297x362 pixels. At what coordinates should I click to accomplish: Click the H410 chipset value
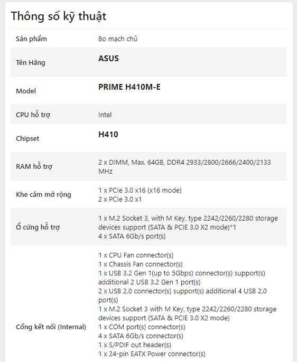tap(108, 135)
